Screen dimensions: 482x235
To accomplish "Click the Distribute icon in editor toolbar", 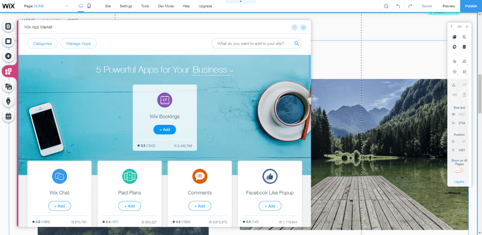I will 455,72.
